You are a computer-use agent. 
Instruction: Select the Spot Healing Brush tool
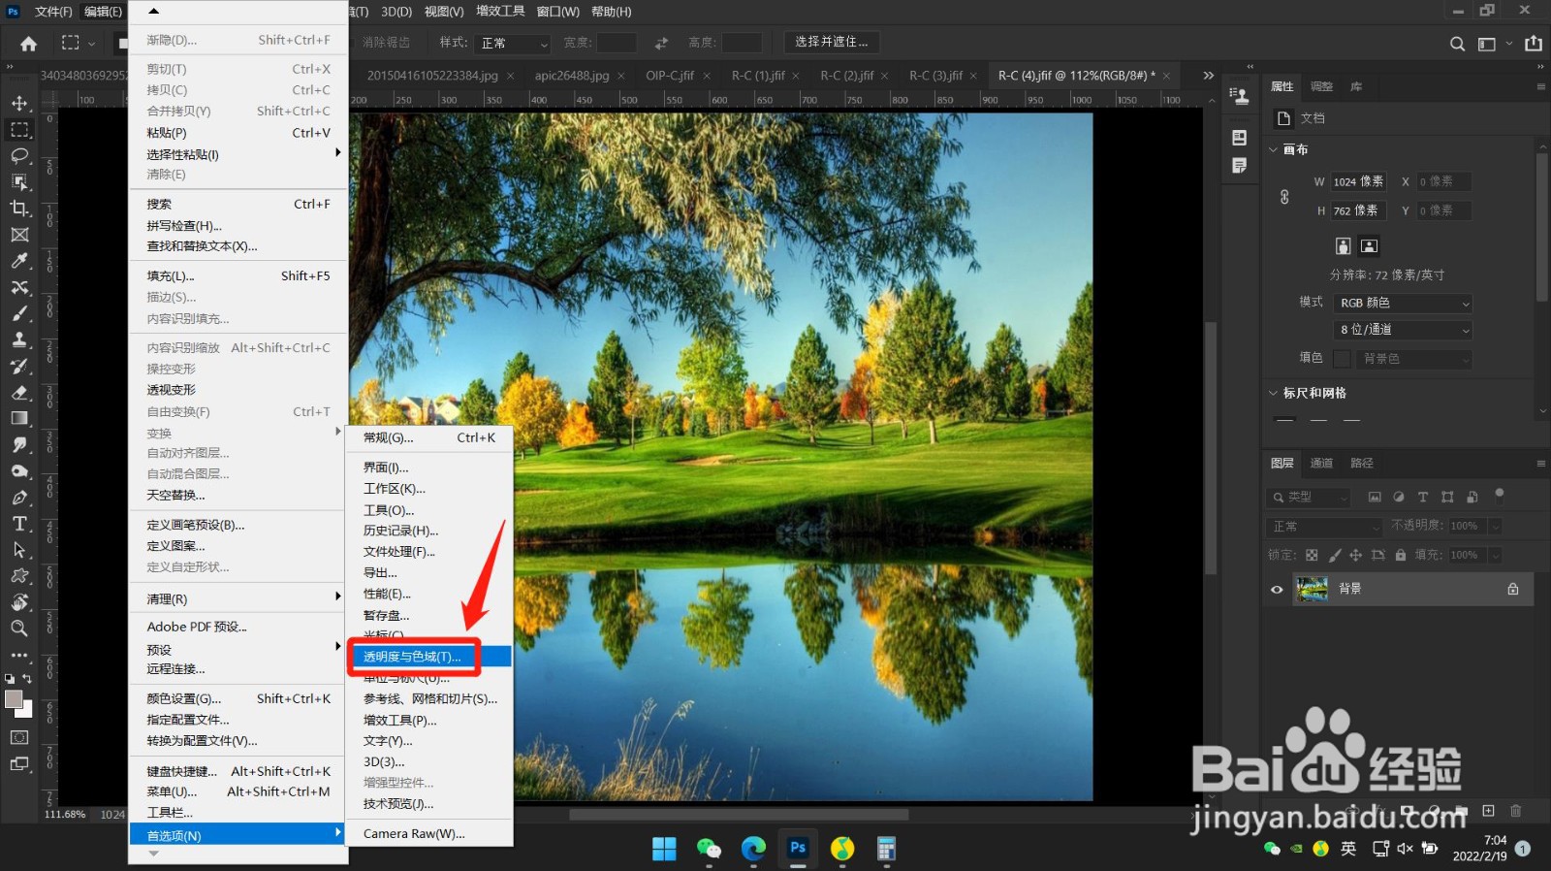[19, 287]
